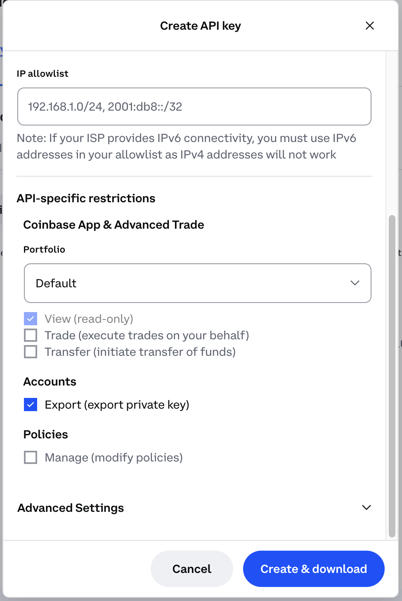402x601 pixels.
Task: Click the dialog's vertical scrollbar thumb
Action: (392, 376)
